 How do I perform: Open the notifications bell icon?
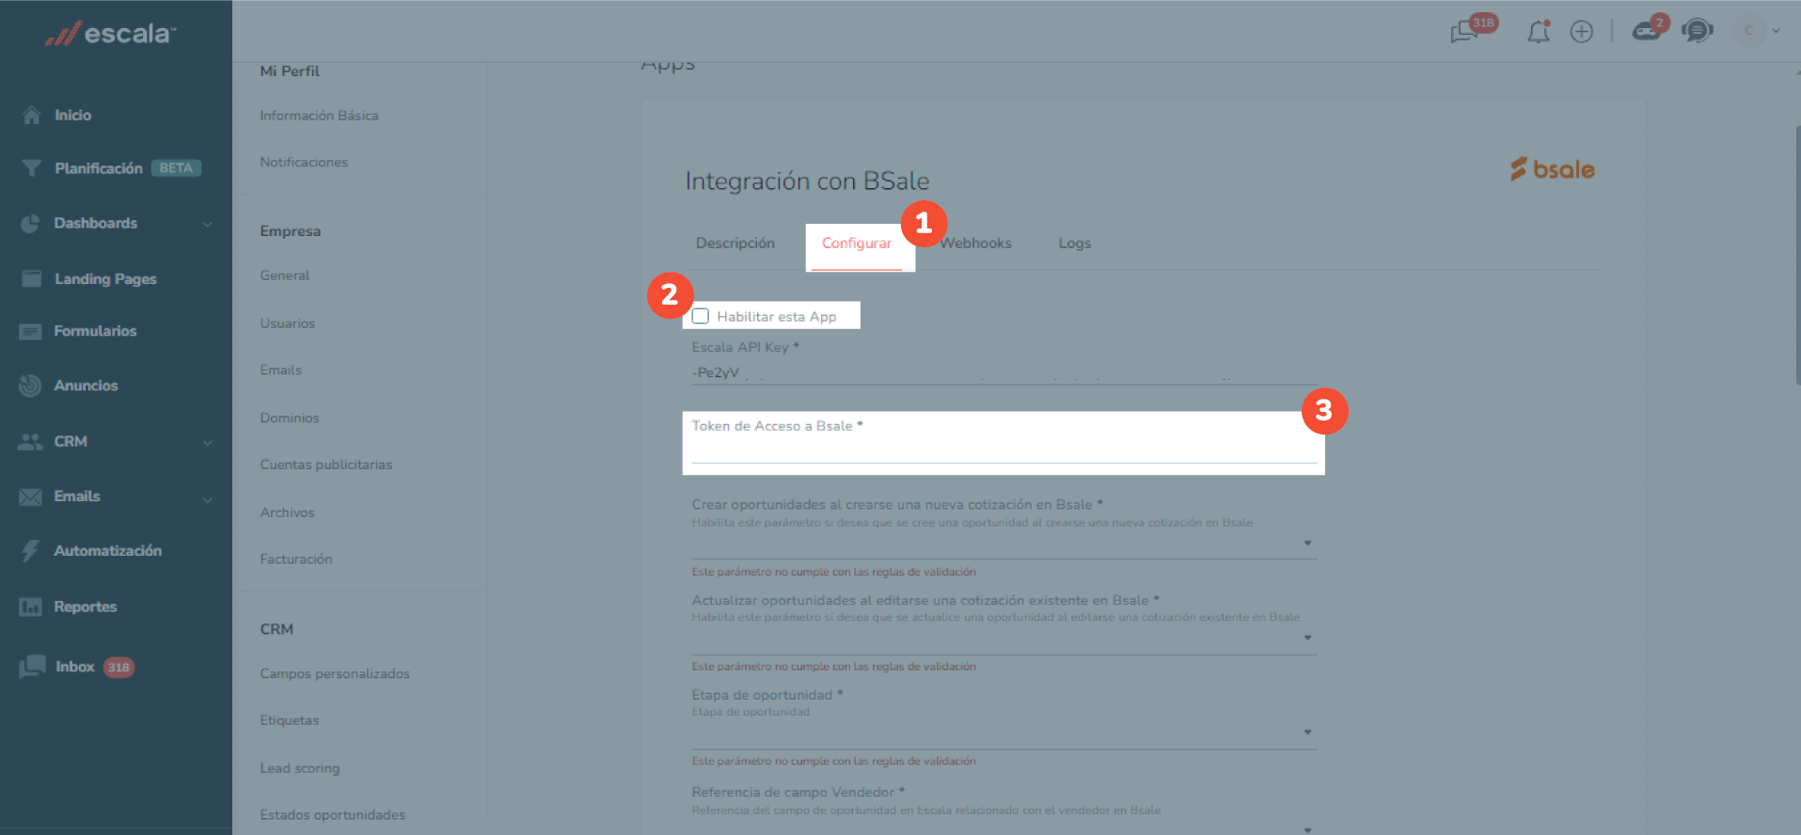click(1539, 32)
